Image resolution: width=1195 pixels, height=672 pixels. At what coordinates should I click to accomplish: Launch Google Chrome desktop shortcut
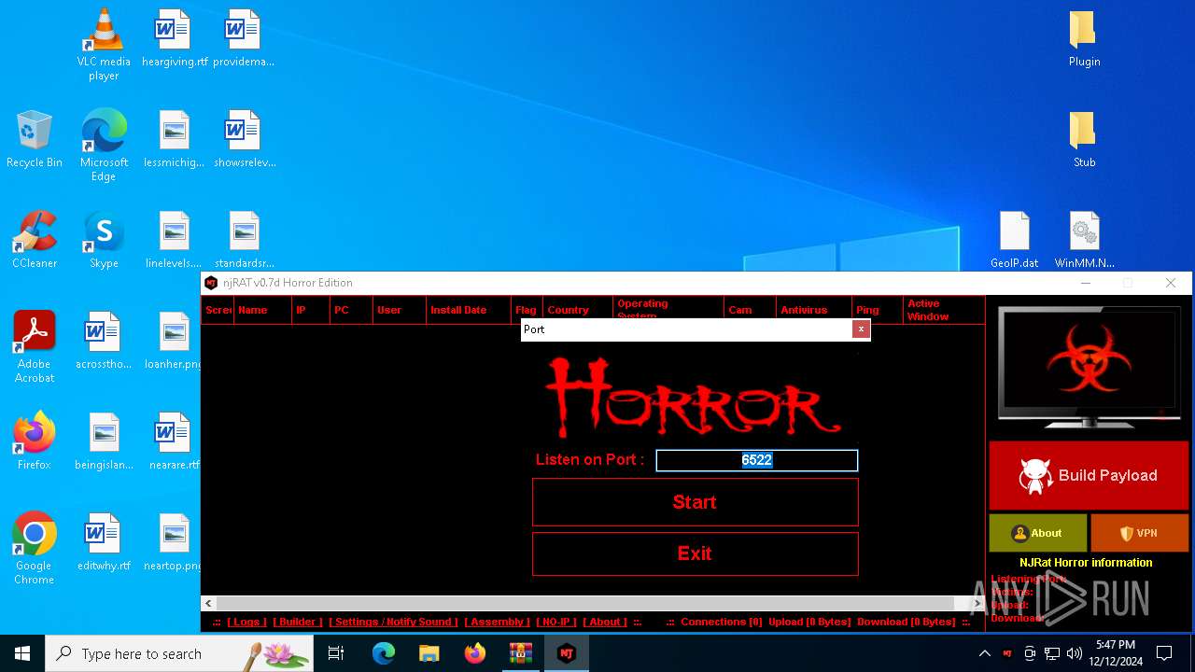[35, 548]
